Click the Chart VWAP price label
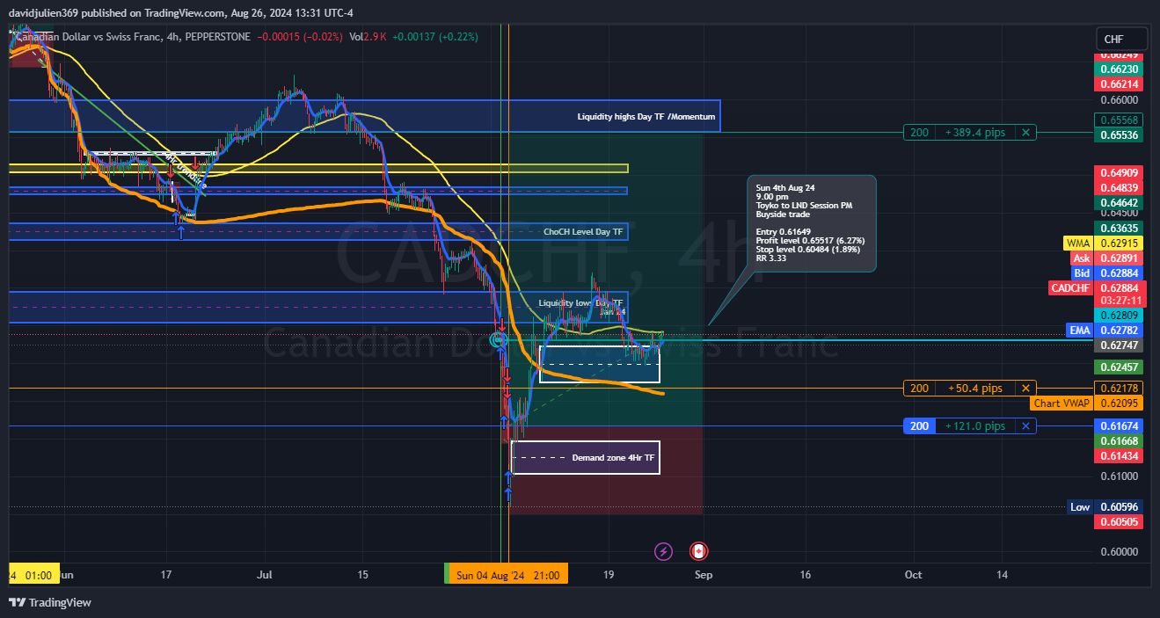1160x618 pixels. tap(1062, 404)
